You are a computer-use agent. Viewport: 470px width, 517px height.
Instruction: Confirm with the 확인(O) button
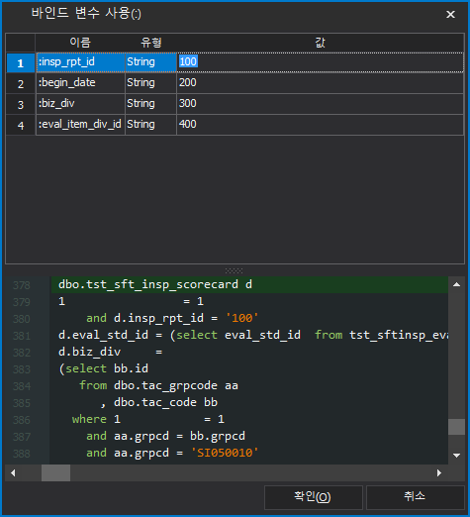point(314,497)
